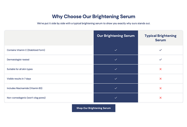Click the Includes Niacinamide (Vitamin B3) label

[x=25, y=88]
